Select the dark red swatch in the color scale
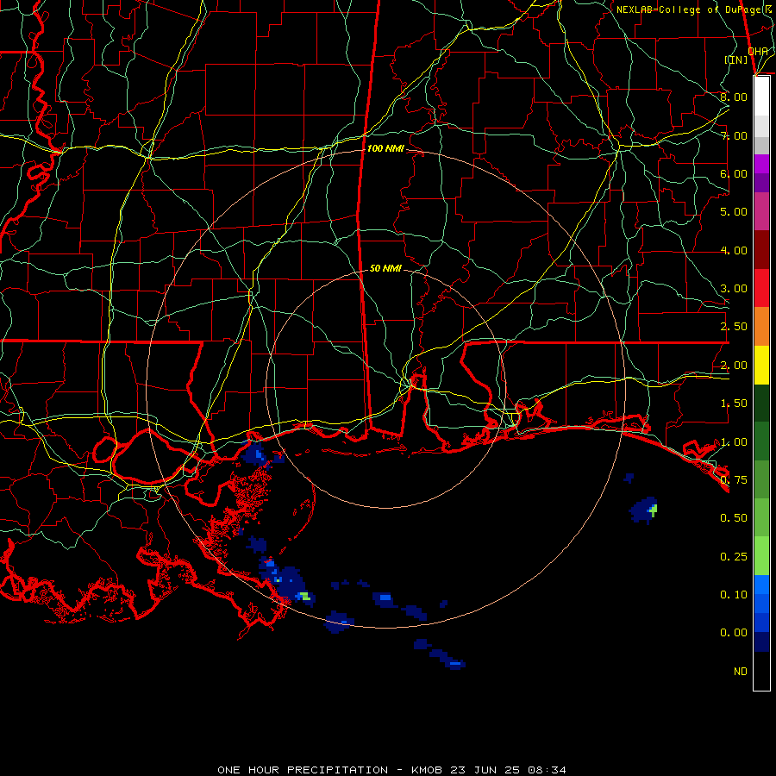The width and height of the screenshot is (776, 776). click(761, 250)
